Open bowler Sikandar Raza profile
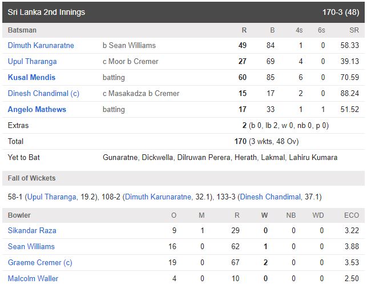 [x=32, y=231]
